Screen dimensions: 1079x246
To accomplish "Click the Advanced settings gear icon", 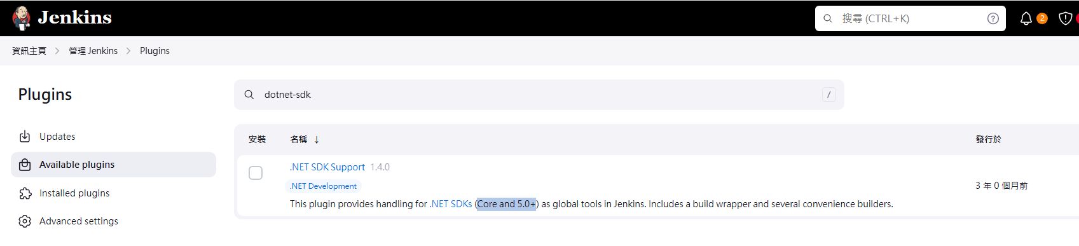I will 25,221.
